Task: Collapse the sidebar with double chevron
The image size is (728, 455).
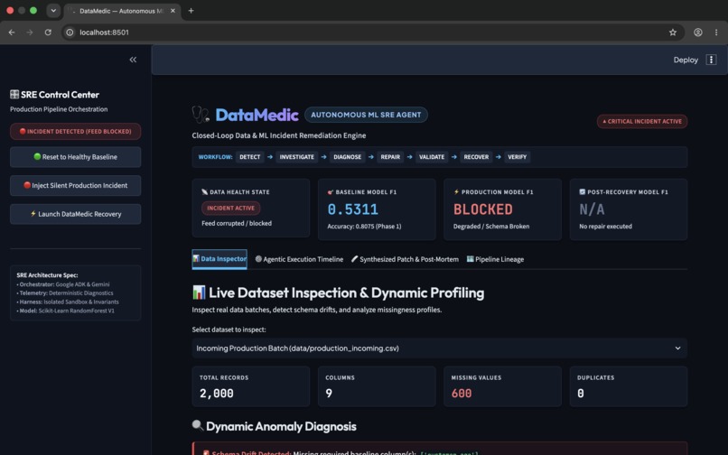Action: click(x=133, y=60)
